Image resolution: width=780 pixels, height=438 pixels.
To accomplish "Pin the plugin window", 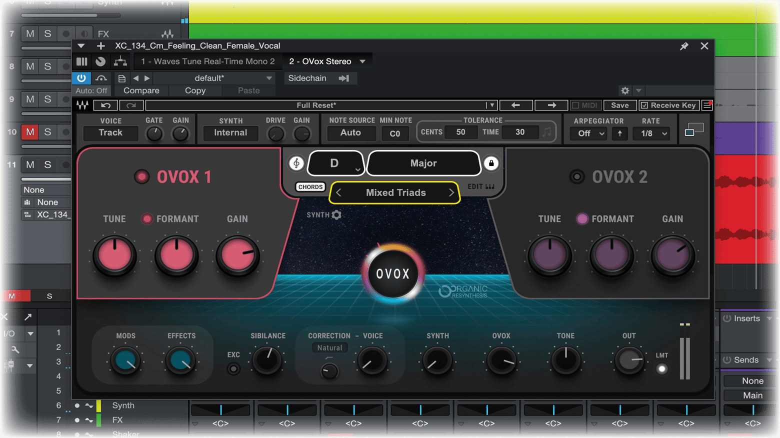I will coord(684,46).
